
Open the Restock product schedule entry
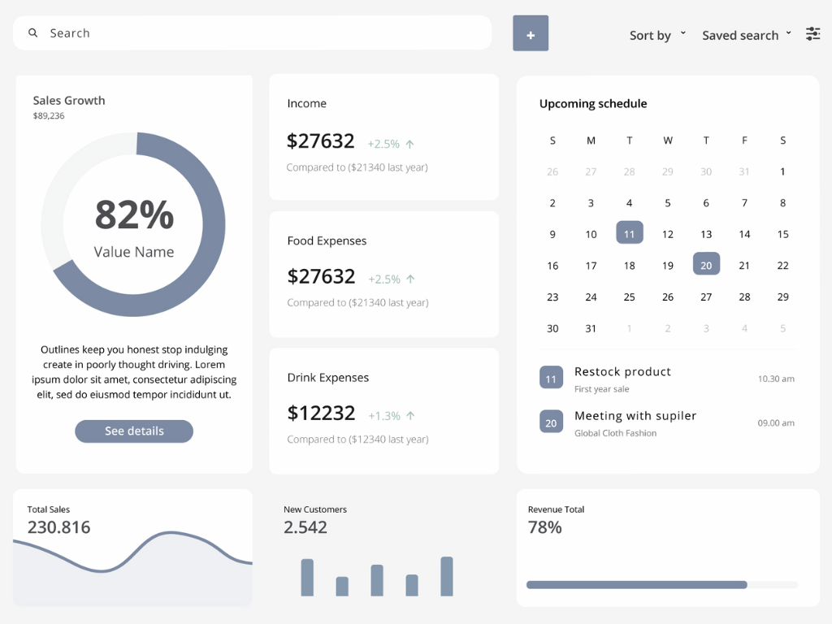pos(622,372)
